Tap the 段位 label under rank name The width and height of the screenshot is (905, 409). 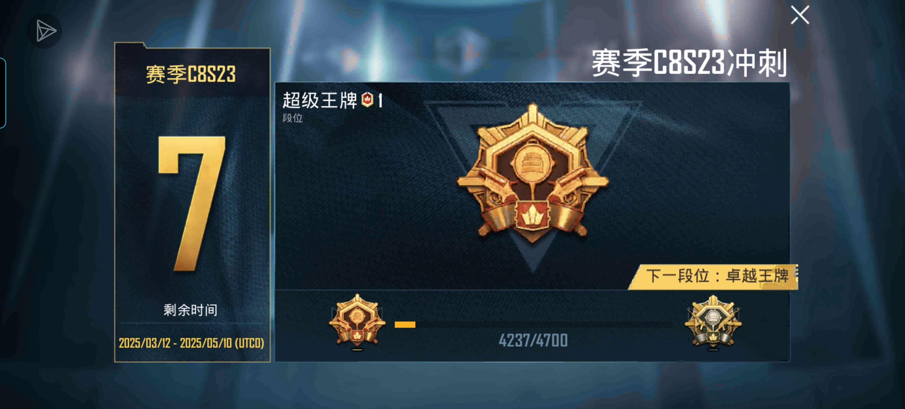pyautogui.click(x=293, y=118)
